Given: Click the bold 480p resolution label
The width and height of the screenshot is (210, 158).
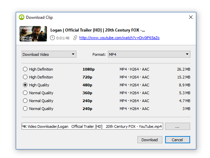Looking at the screenshot, I should [x=87, y=85].
